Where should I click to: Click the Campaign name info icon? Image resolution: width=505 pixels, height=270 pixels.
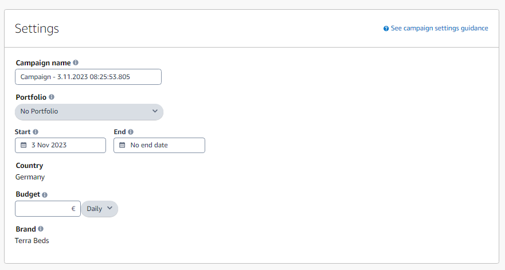[x=76, y=63]
